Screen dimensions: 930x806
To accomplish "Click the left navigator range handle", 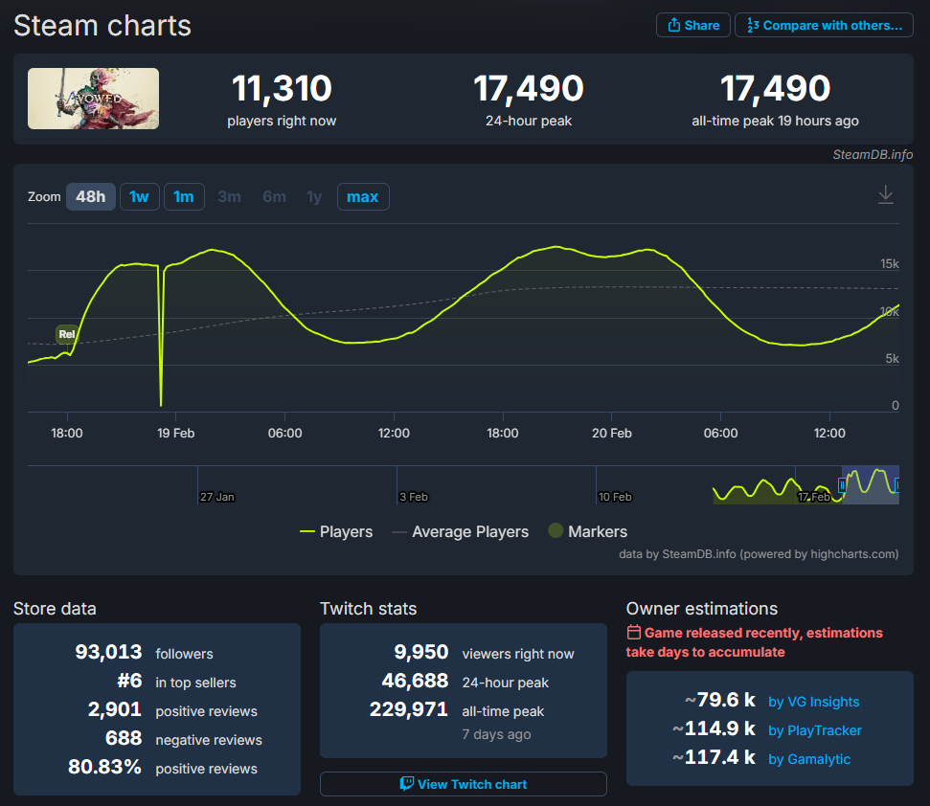I will [x=842, y=484].
